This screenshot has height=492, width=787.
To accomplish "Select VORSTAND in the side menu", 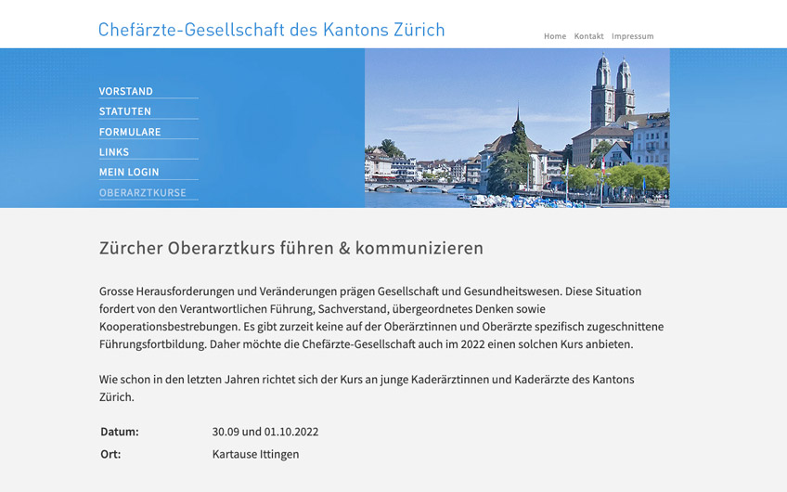I will [125, 91].
